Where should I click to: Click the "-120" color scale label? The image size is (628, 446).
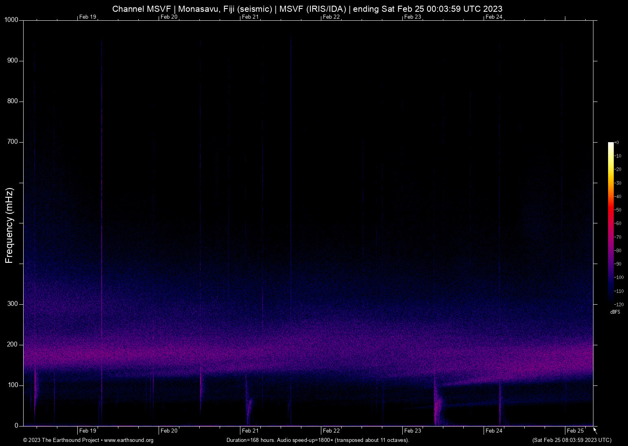click(619, 305)
